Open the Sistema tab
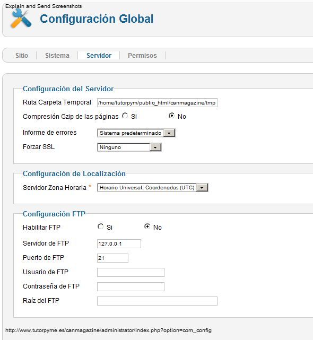The width and height of the screenshot is (313, 340). pyautogui.click(x=57, y=56)
